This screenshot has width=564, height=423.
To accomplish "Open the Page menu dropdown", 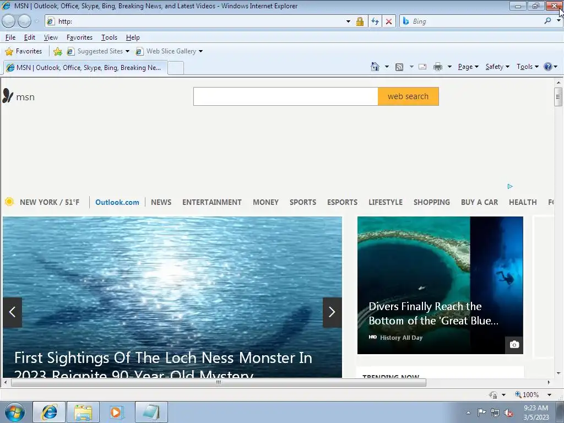I will [468, 67].
